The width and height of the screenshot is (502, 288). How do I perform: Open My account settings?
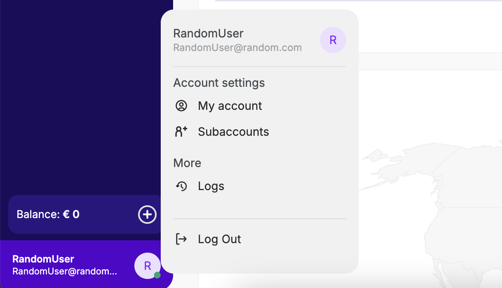coord(230,106)
